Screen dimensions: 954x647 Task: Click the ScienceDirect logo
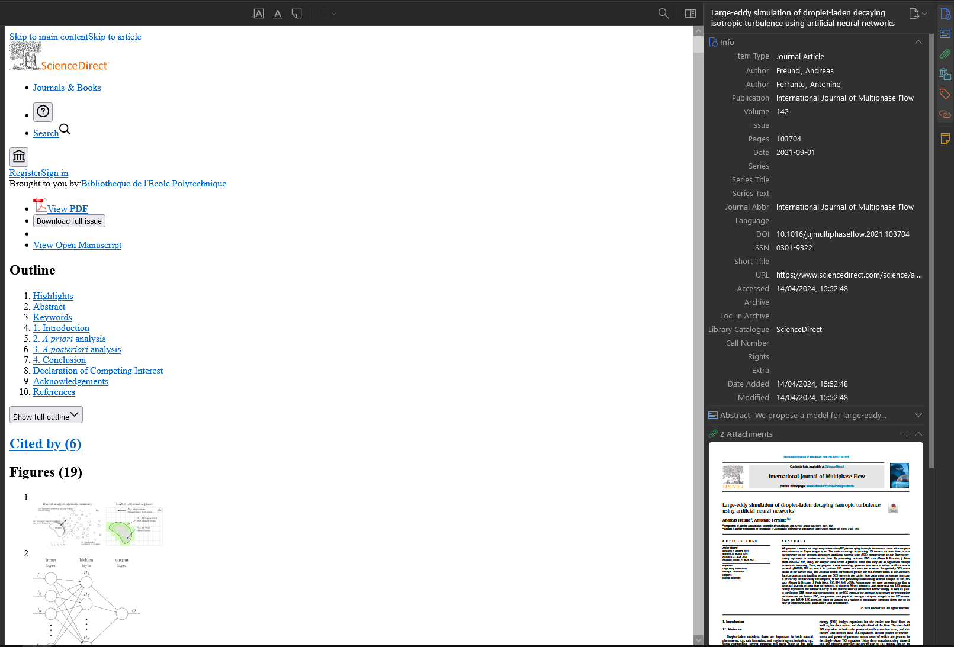pyautogui.click(x=59, y=57)
